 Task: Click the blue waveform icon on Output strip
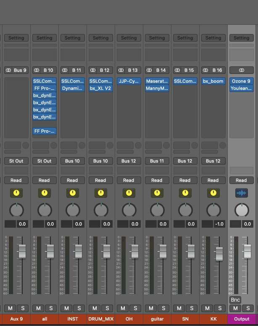(x=242, y=193)
